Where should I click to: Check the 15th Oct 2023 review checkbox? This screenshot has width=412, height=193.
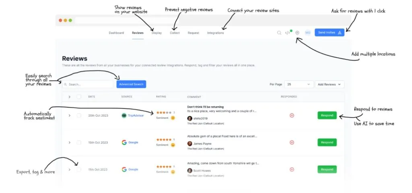(79, 142)
